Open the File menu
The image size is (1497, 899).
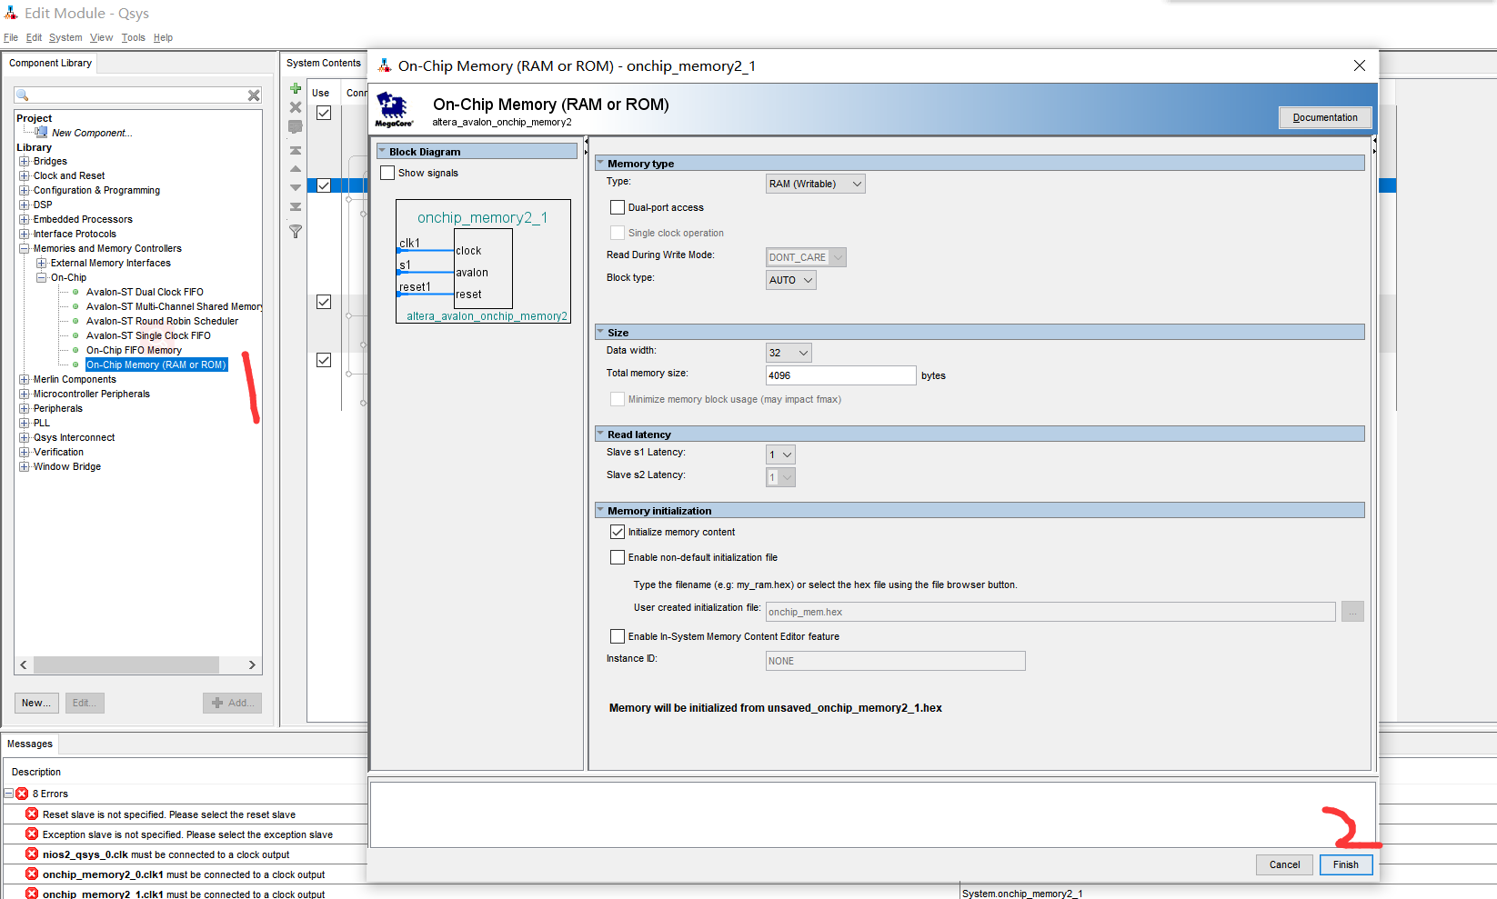11,37
